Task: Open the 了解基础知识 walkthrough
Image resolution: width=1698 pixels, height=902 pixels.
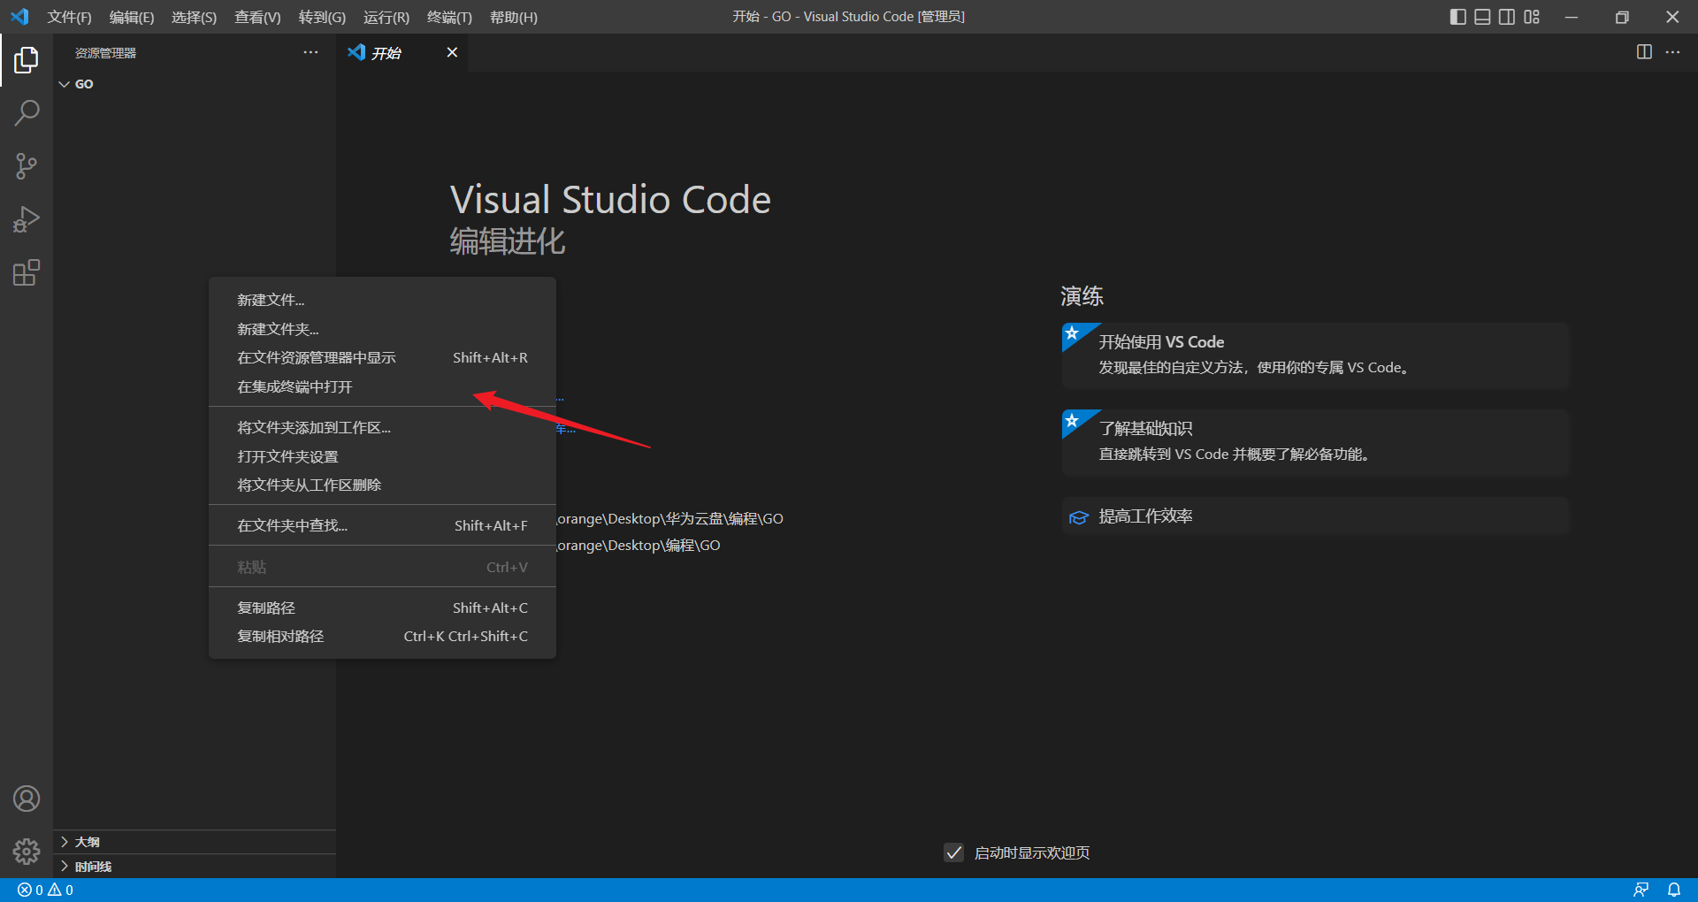Action: tap(1316, 442)
